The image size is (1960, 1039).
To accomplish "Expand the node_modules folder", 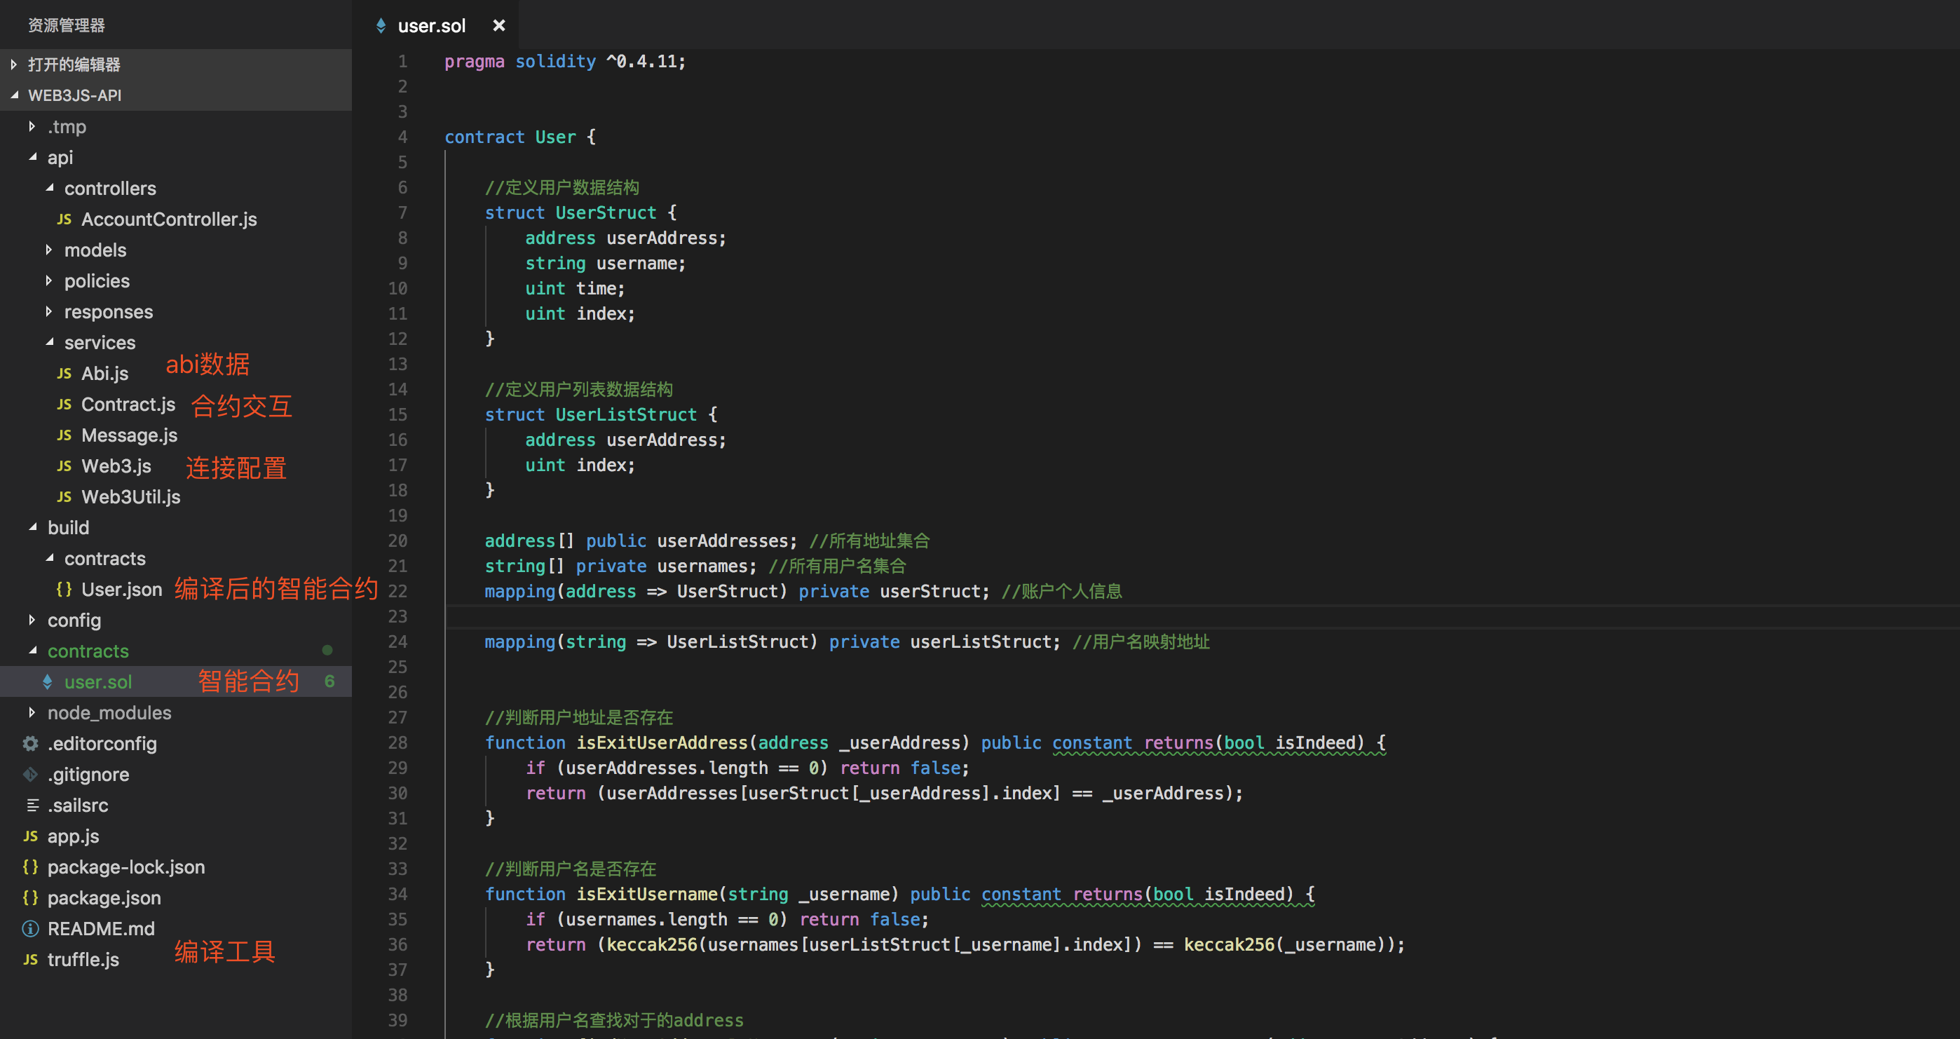I will tap(32, 712).
